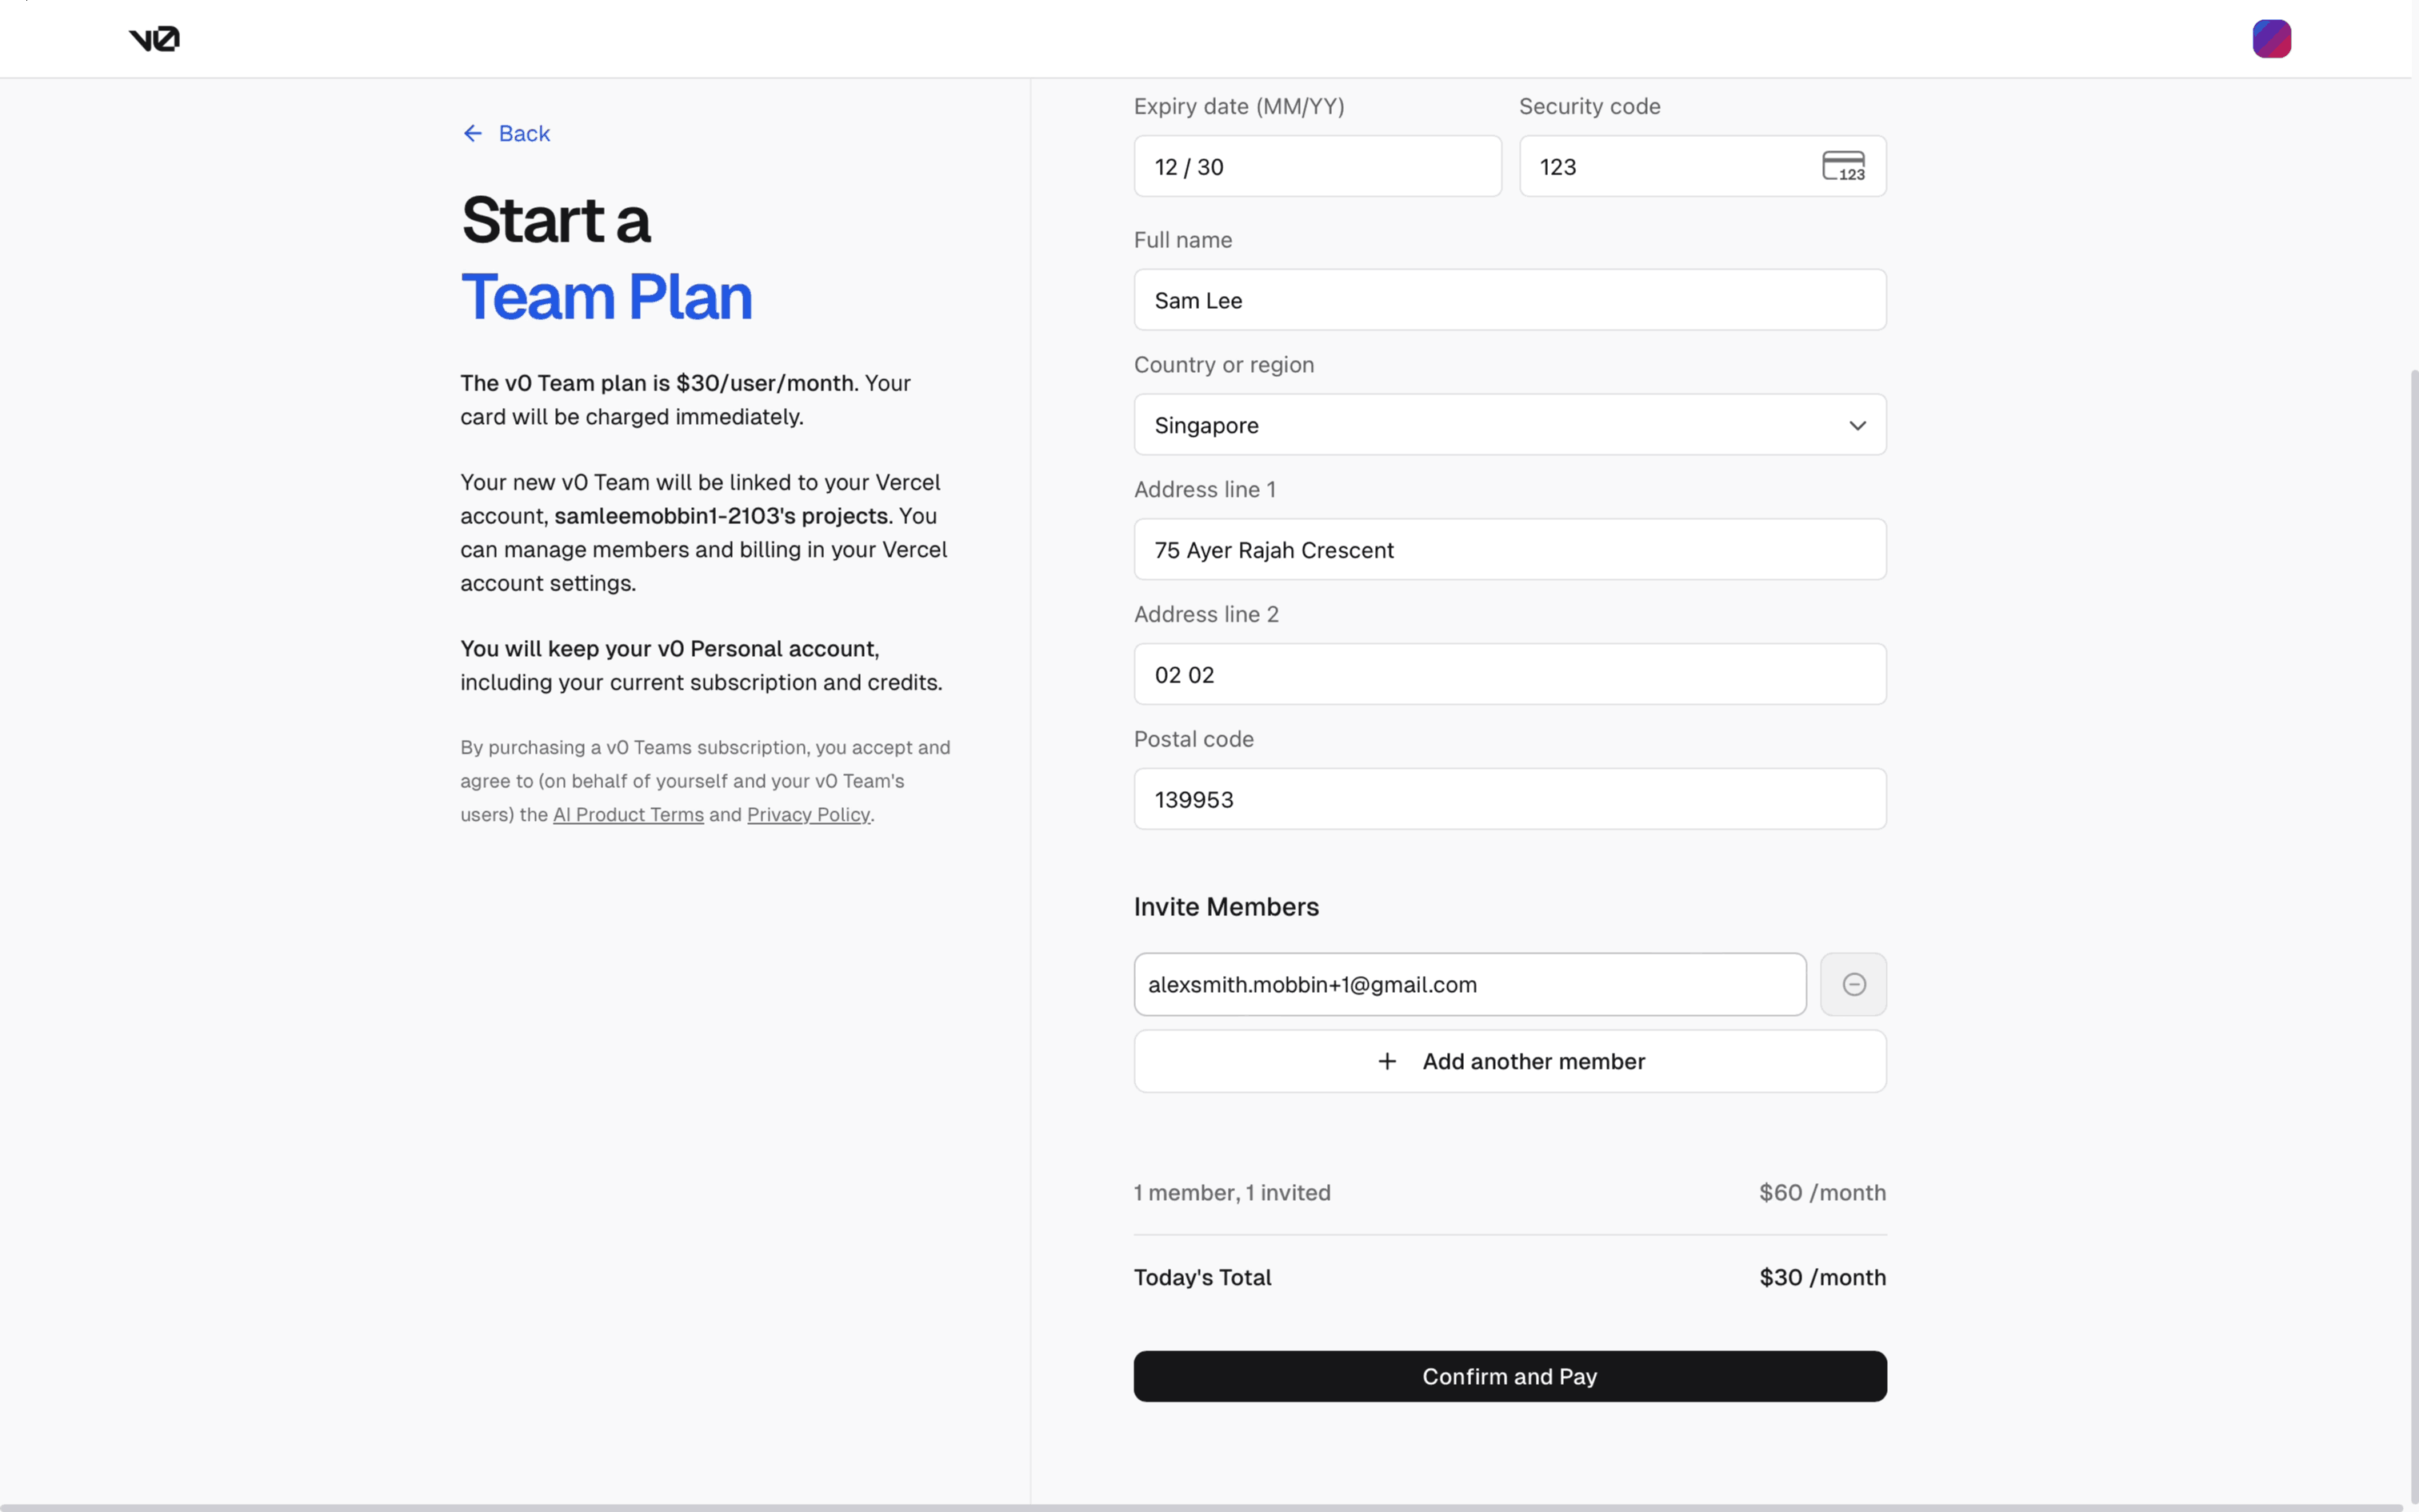
Task: Click the security code card icon
Action: [x=1842, y=166]
